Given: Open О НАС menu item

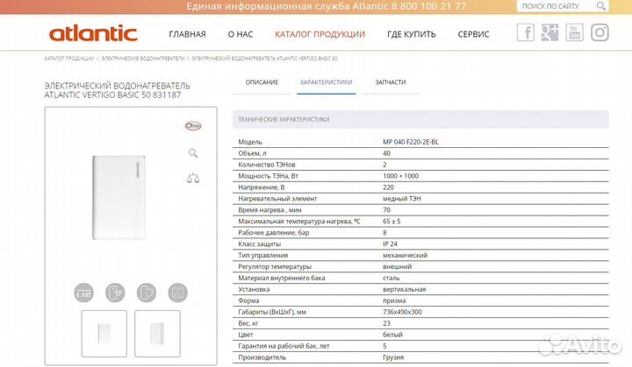Looking at the screenshot, I should 241,34.
